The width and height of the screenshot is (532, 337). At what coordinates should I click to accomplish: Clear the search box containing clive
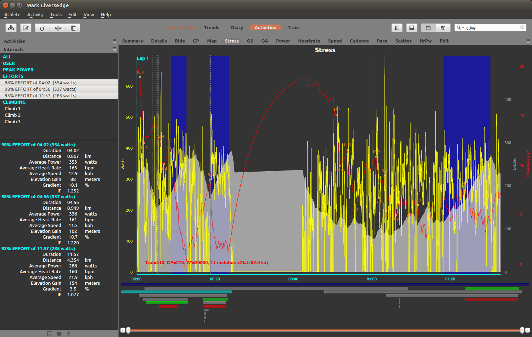tap(522, 27)
